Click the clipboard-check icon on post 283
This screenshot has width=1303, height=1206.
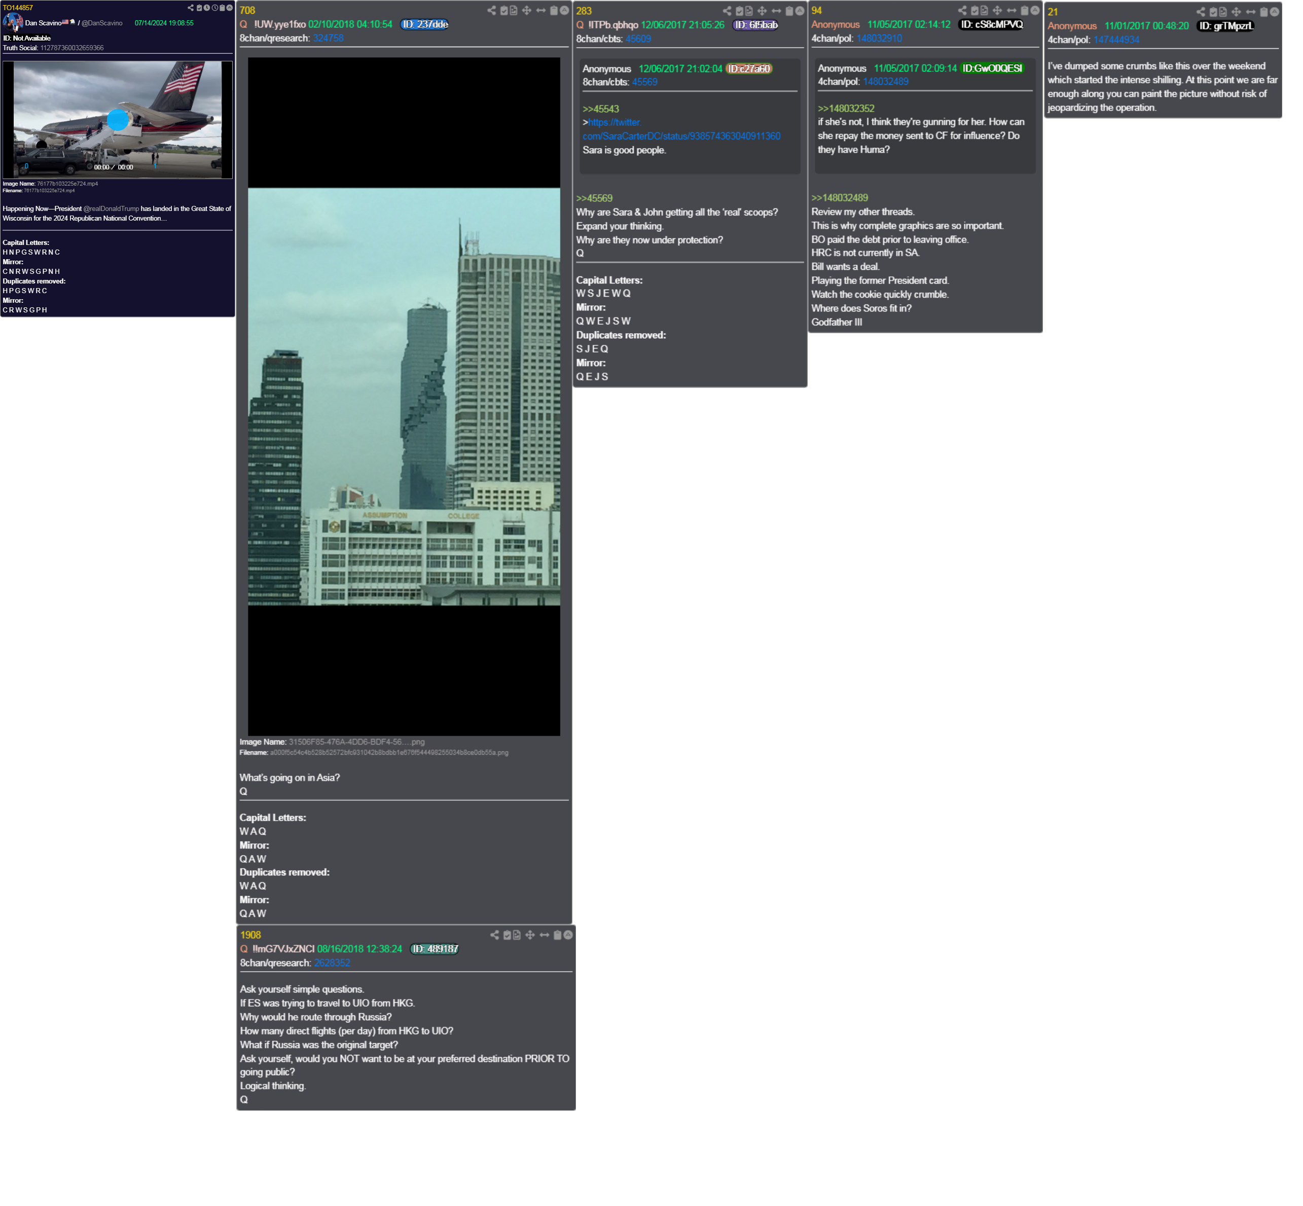[740, 11]
